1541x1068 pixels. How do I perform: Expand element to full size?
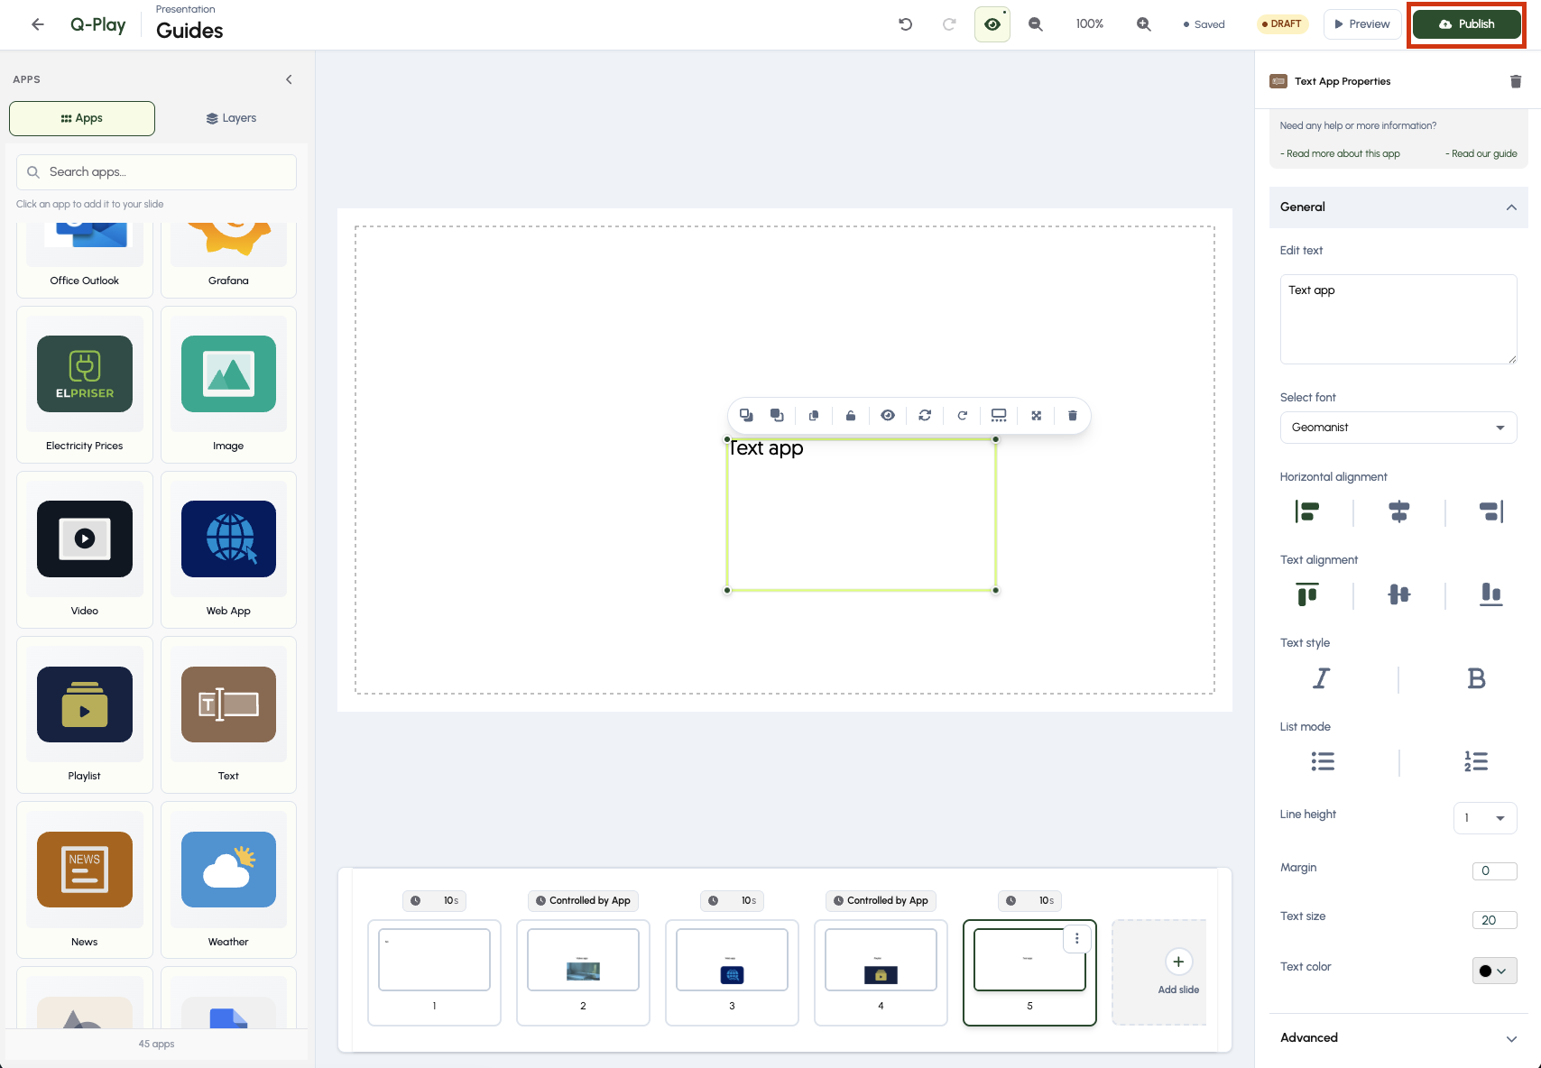pyautogui.click(x=1036, y=416)
